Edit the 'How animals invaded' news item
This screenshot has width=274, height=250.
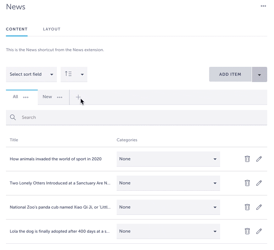pos(259,159)
